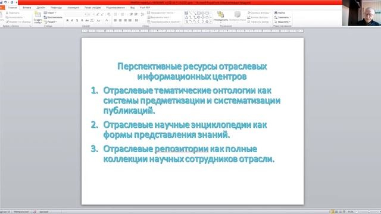The image size is (381, 214).
Task: Open the Направление текста dropdown
Action: coord(161,12)
